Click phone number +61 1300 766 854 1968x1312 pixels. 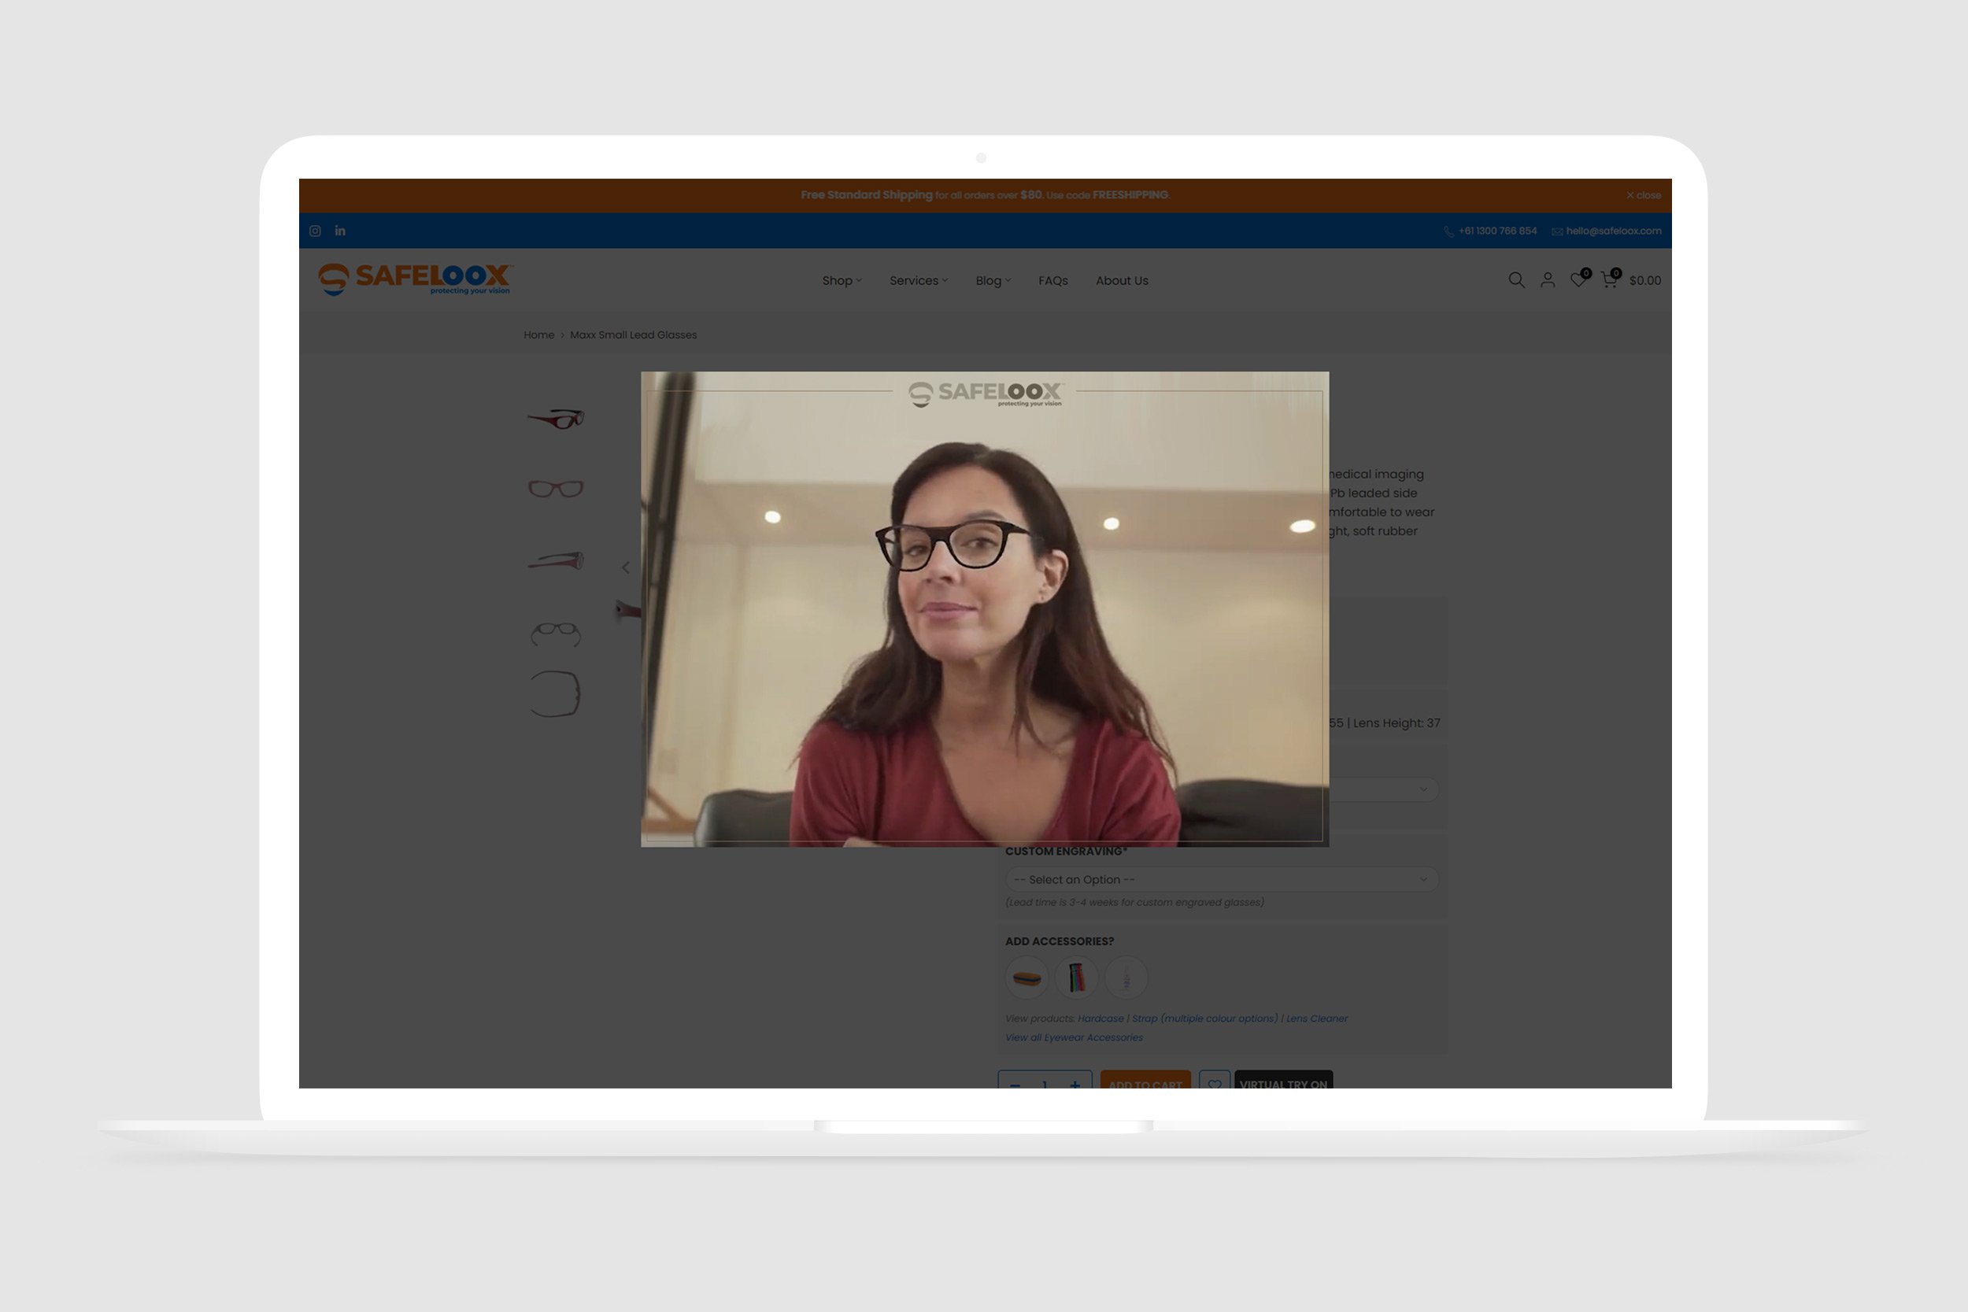[x=1498, y=231]
